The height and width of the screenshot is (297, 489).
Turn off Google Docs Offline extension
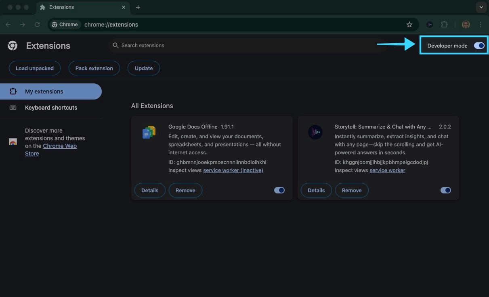point(279,190)
